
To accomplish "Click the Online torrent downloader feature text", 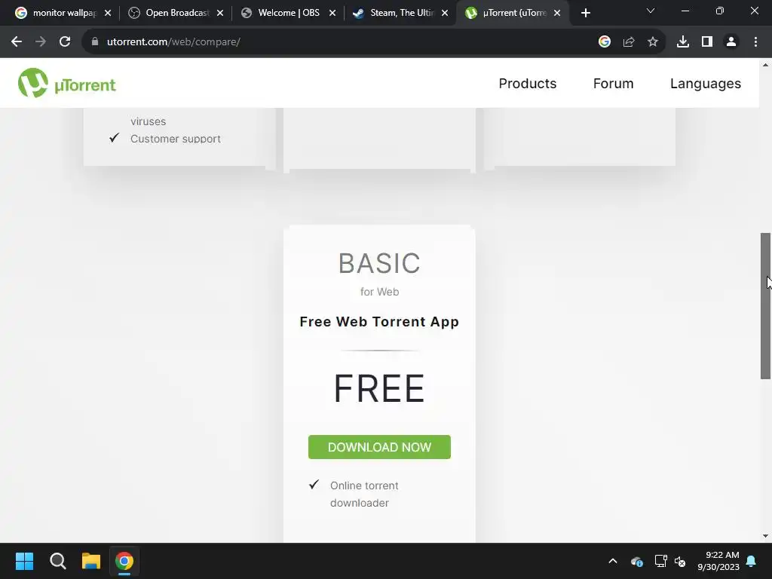I will click(x=364, y=494).
